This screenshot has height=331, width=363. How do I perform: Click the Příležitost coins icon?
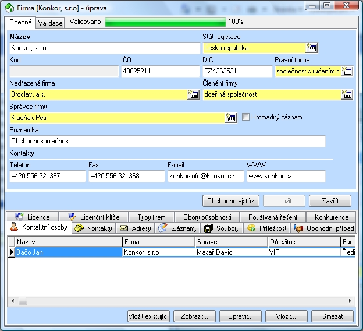click(251, 228)
